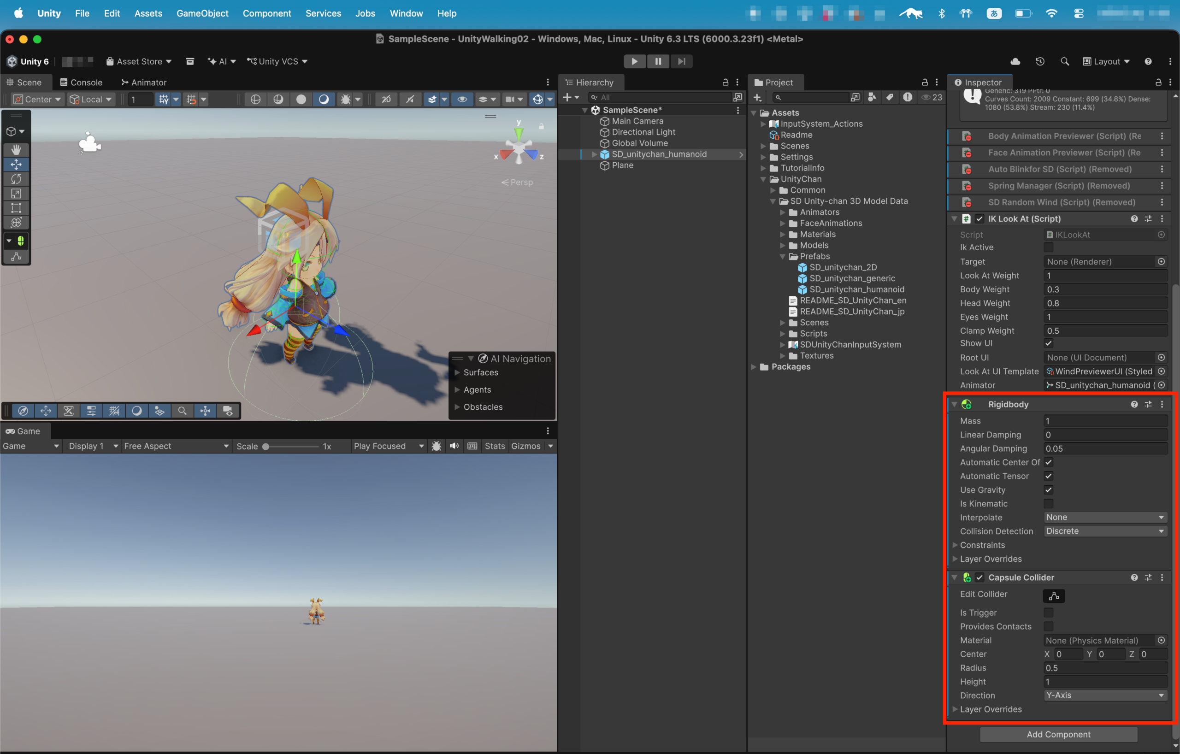The width and height of the screenshot is (1180, 754).
Task: Lock the Hierarchy panel
Action: (725, 82)
